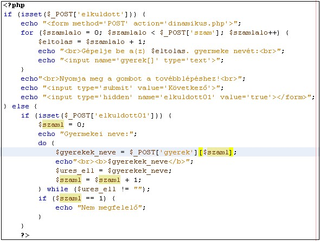Click the 'else' keyword

pos(21,106)
